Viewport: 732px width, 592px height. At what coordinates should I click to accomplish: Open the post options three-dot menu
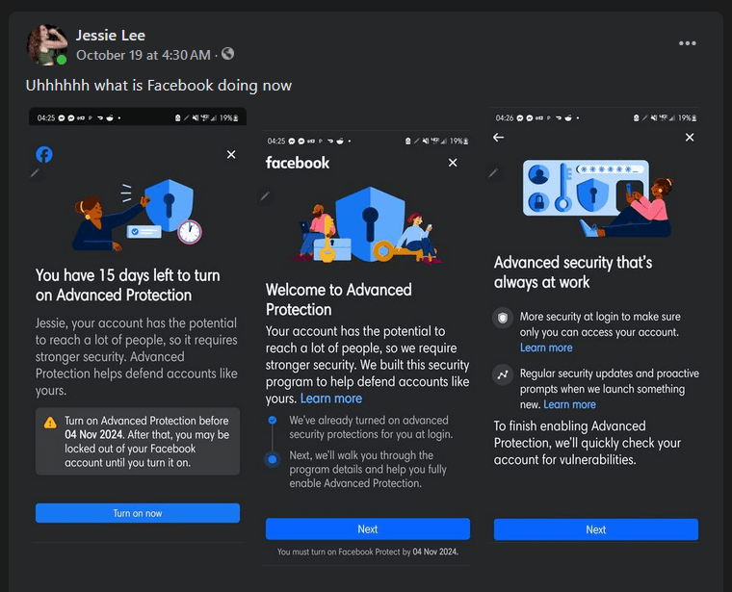click(x=687, y=43)
